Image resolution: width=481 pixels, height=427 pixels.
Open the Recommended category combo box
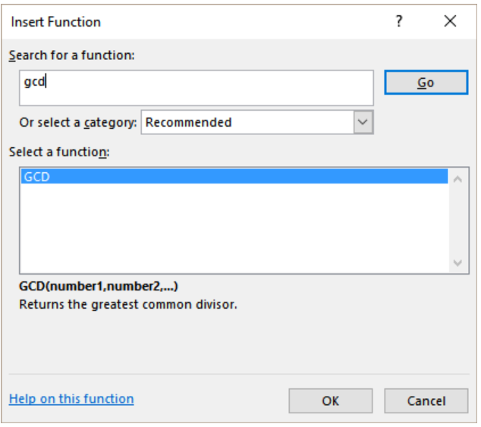point(257,122)
